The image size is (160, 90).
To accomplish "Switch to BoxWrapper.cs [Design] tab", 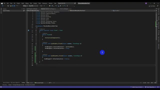I will point(32,9).
